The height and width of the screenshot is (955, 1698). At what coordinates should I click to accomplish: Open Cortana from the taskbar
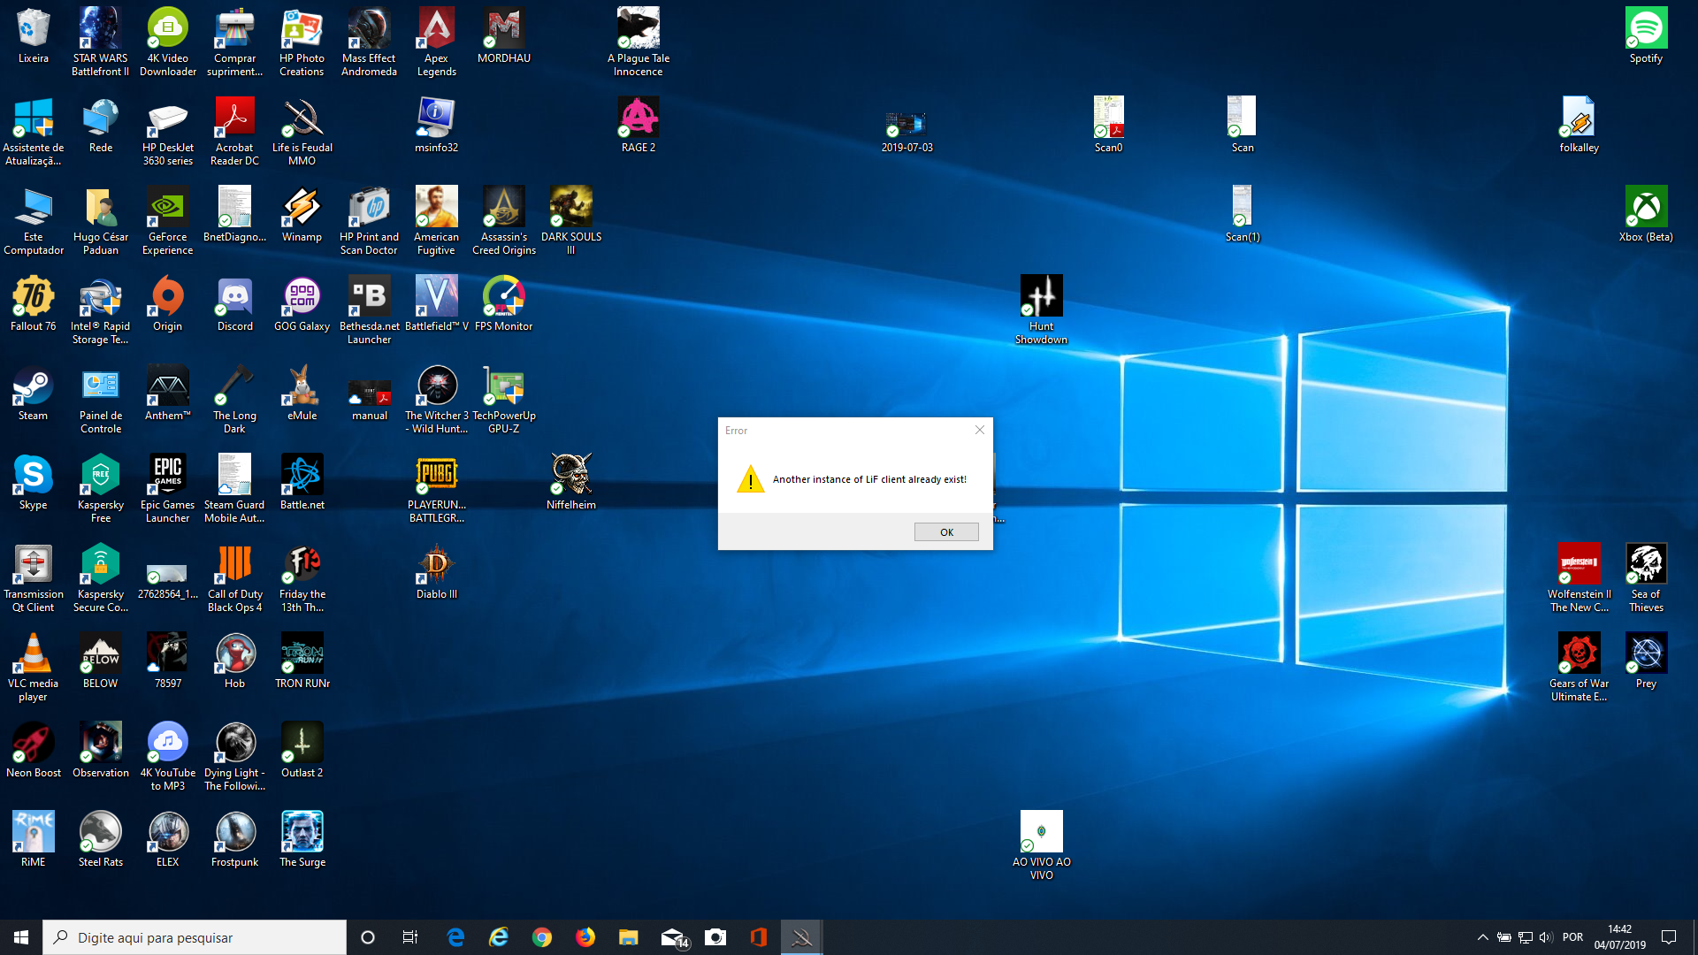point(368,937)
